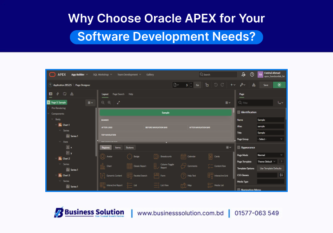Screen dimensions: 333x233
Task: Open the rendering tree menu dropdown
Action: point(91,103)
